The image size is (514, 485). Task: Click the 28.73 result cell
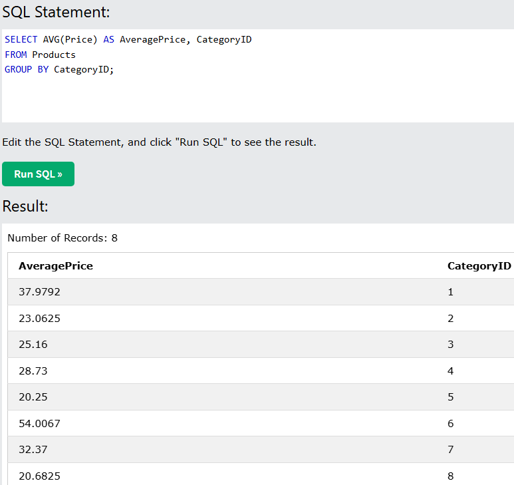click(x=33, y=371)
